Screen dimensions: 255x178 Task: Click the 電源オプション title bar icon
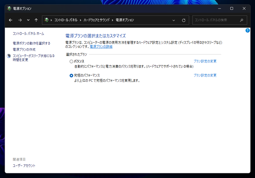coord(9,9)
